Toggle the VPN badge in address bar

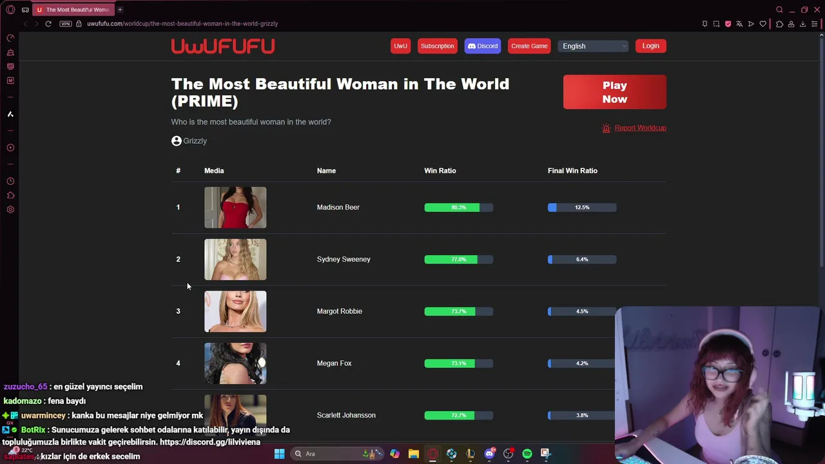tap(65, 24)
